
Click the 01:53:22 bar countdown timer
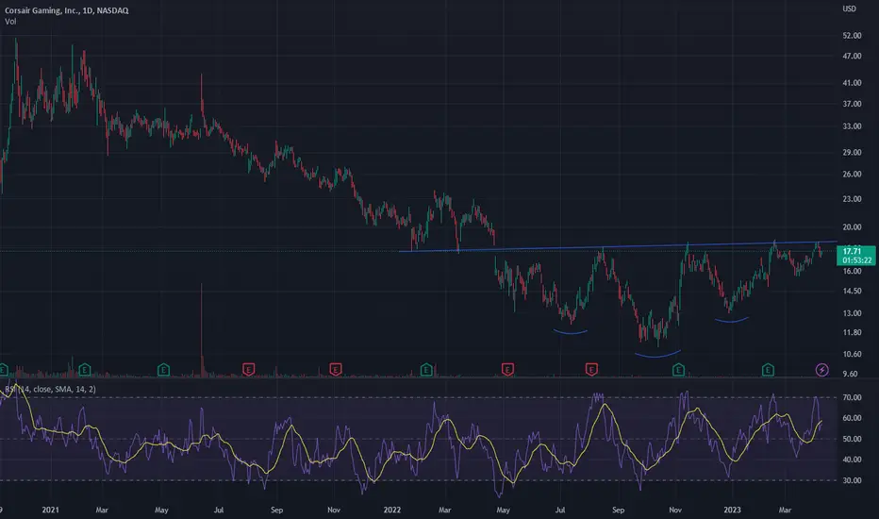857,260
